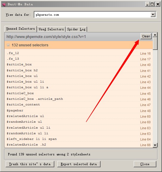Click the scrollbar thumb of selector list

pyautogui.click(x=155, y=44)
